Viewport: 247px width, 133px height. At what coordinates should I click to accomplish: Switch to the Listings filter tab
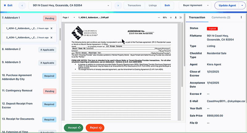pos(153,6)
